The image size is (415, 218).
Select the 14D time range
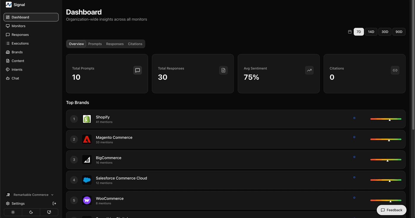tap(371, 32)
